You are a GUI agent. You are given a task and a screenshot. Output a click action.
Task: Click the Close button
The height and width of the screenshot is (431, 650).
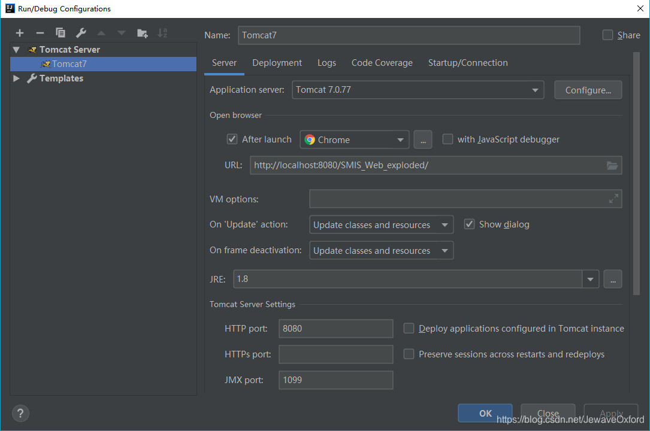[548, 413]
